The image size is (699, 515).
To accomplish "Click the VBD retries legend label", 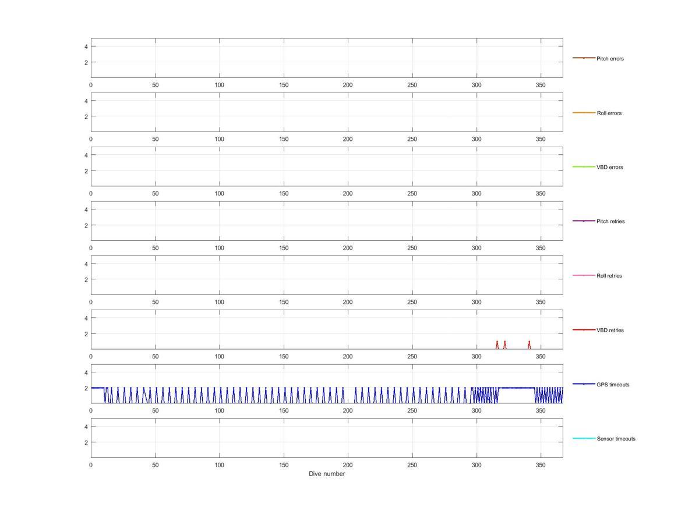I will (610, 330).
